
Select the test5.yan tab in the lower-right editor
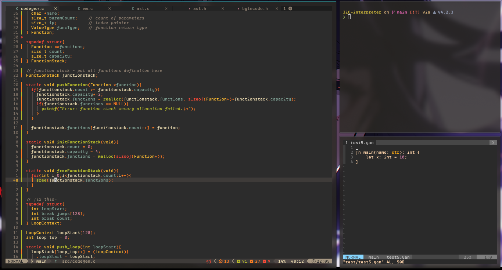tap(362, 143)
